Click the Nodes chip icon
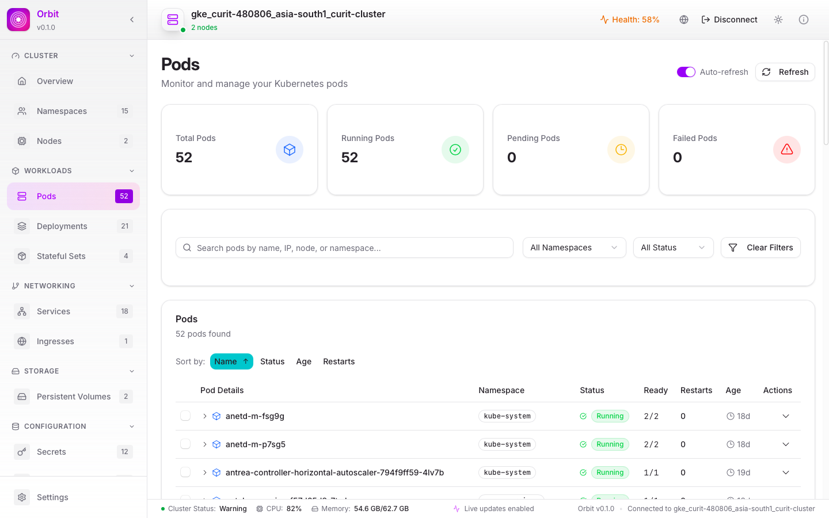The height and width of the screenshot is (518, 829). click(22, 141)
